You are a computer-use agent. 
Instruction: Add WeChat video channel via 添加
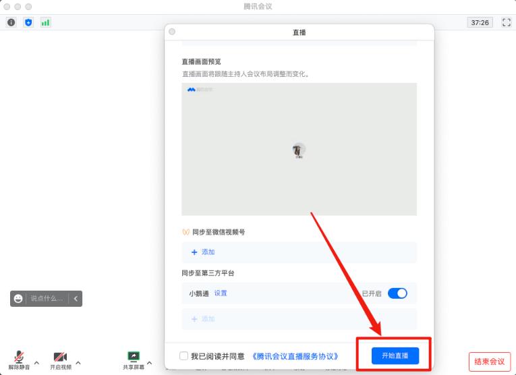[203, 252]
